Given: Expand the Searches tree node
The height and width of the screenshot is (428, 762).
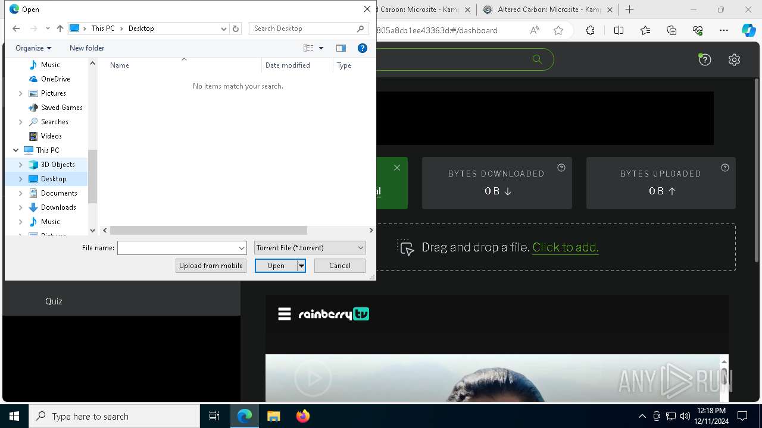Looking at the screenshot, I should [x=21, y=122].
